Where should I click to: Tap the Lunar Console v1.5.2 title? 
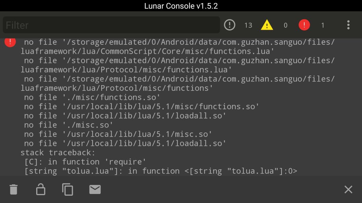pyautogui.click(x=181, y=6)
